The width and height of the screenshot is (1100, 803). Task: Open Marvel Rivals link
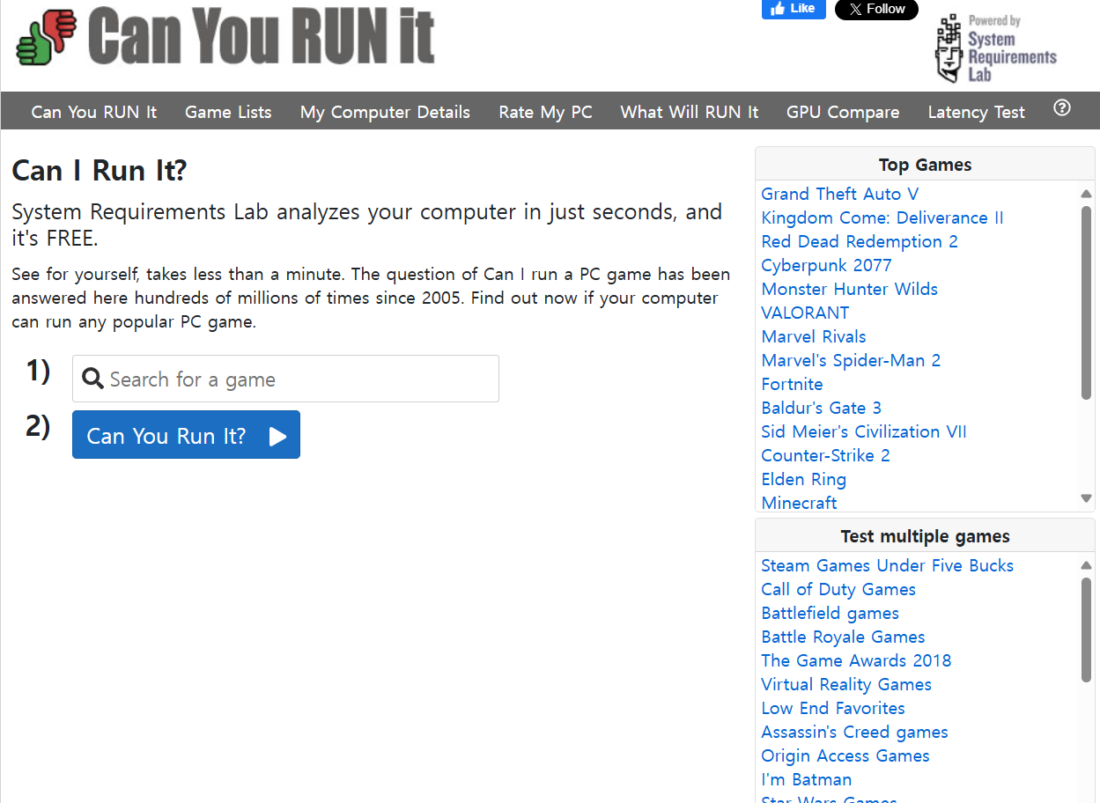click(x=814, y=336)
